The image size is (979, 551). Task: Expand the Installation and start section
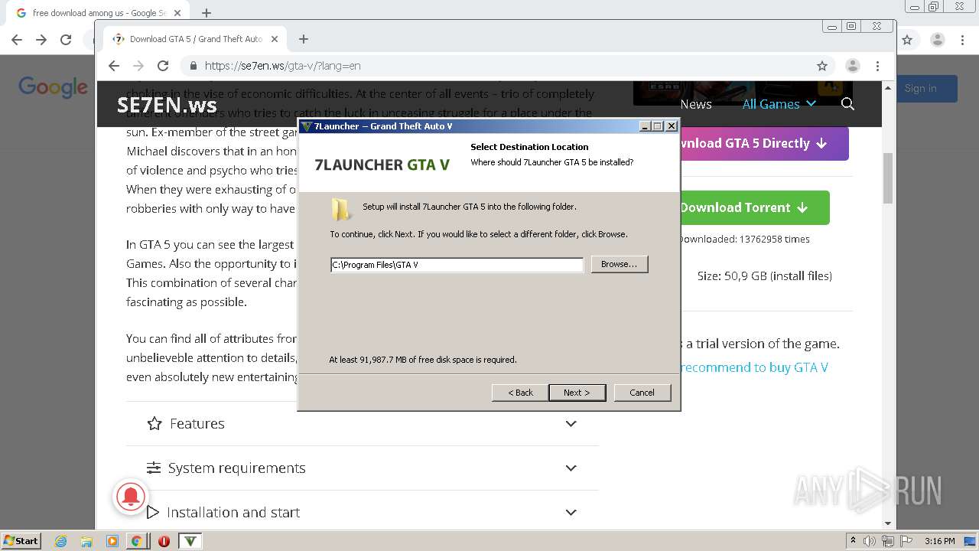pyautogui.click(x=362, y=512)
